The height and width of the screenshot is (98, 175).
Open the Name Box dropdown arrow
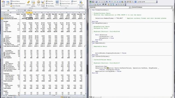tap(16, 10)
